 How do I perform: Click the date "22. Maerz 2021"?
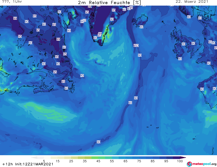192,2
